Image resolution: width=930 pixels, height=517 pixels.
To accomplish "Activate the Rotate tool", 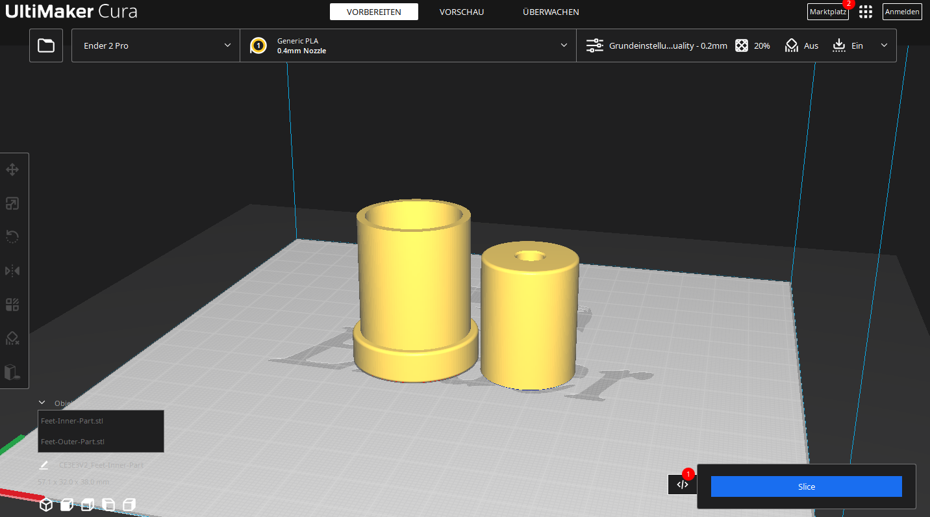I will [13, 236].
